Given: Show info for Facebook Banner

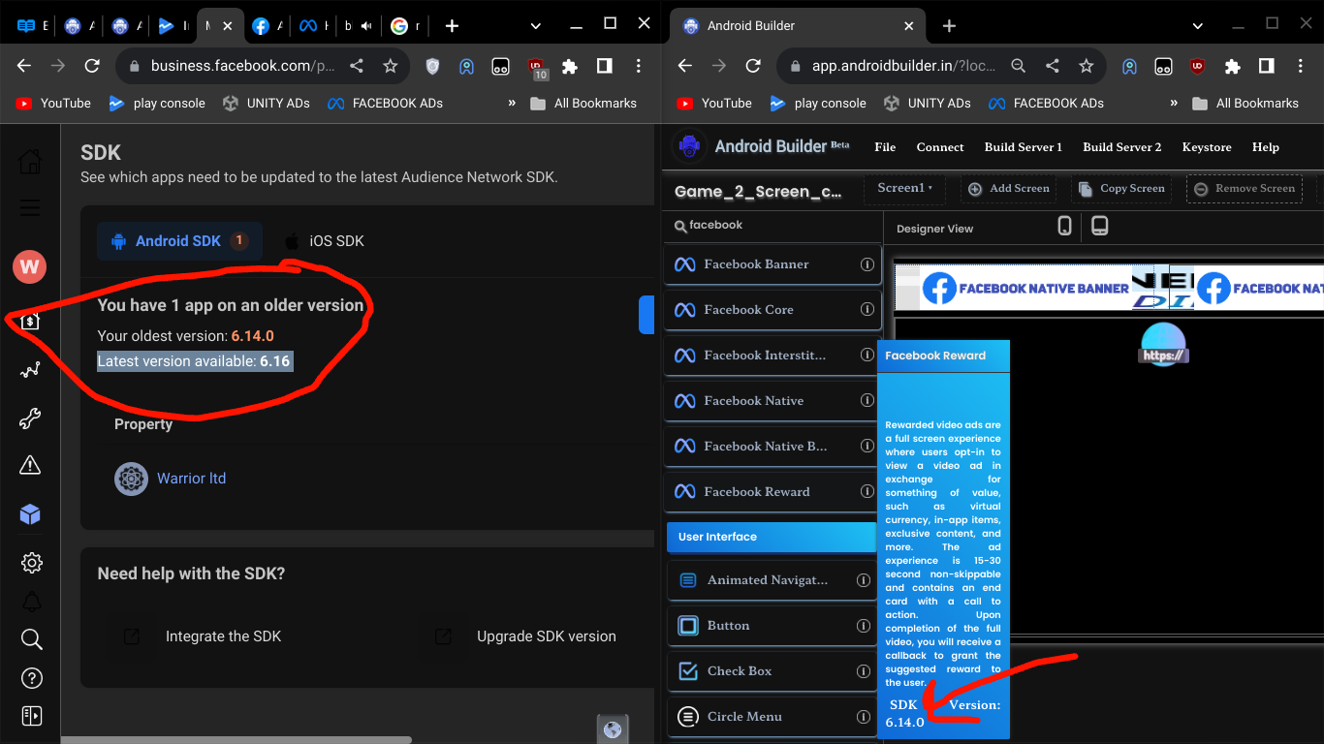Looking at the screenshot, I should tap(867, 264).
